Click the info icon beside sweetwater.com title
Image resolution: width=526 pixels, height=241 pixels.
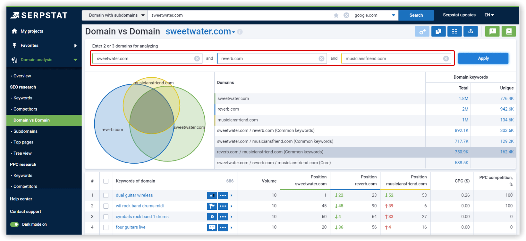[x=240, y=32]
